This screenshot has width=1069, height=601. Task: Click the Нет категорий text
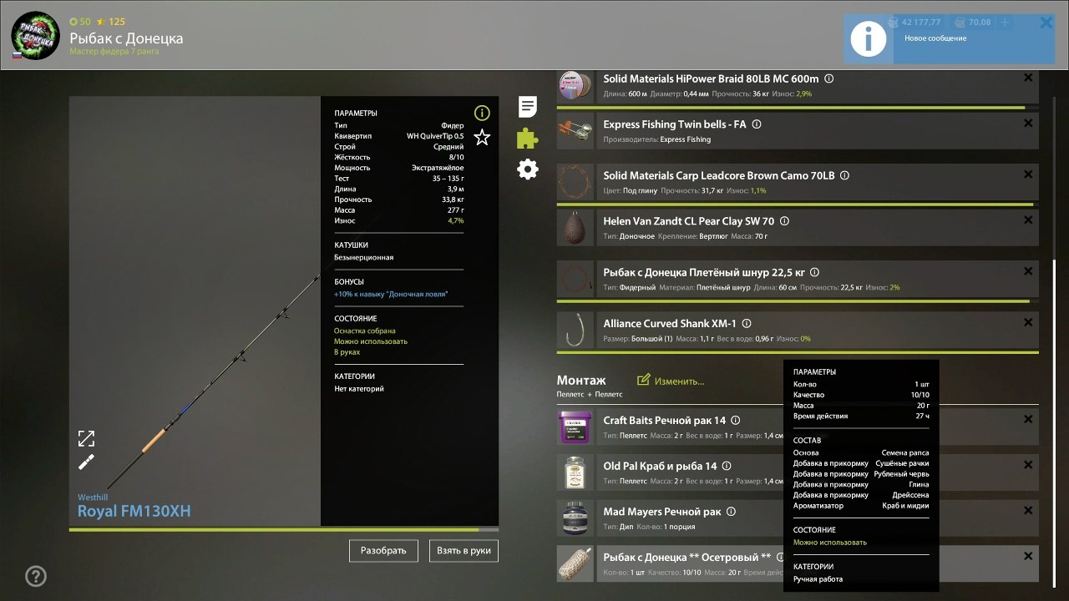[359, 389]
